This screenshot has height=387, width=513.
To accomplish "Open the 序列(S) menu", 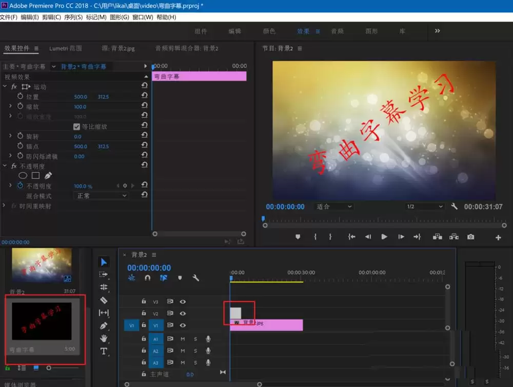I will (x=73, y=17).
